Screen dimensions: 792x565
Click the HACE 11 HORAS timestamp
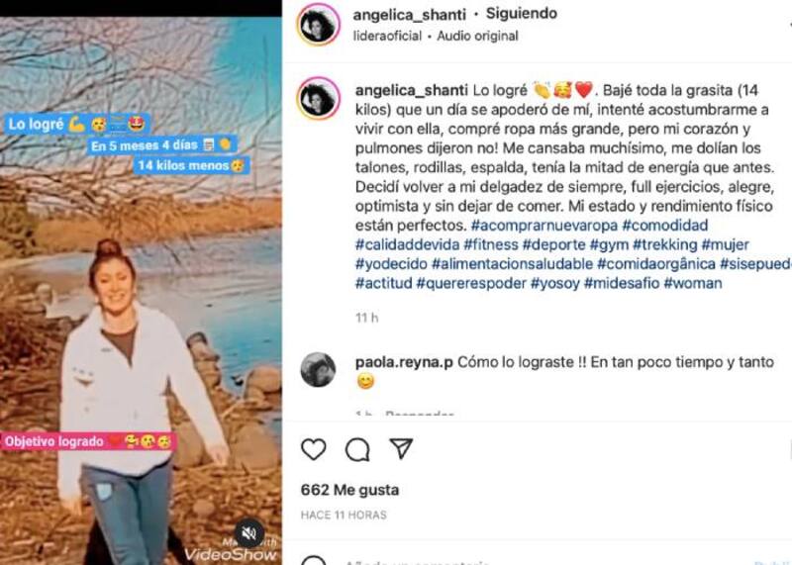coord(344,515)
